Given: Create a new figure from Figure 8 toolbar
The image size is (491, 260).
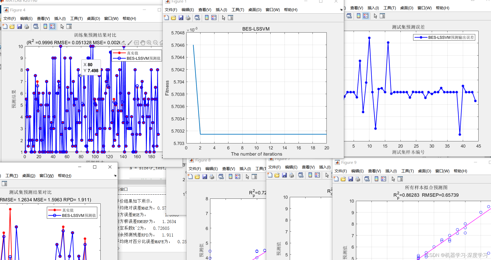Looking at the screenshot, I should pyautogui.click(x=190, y=177).
